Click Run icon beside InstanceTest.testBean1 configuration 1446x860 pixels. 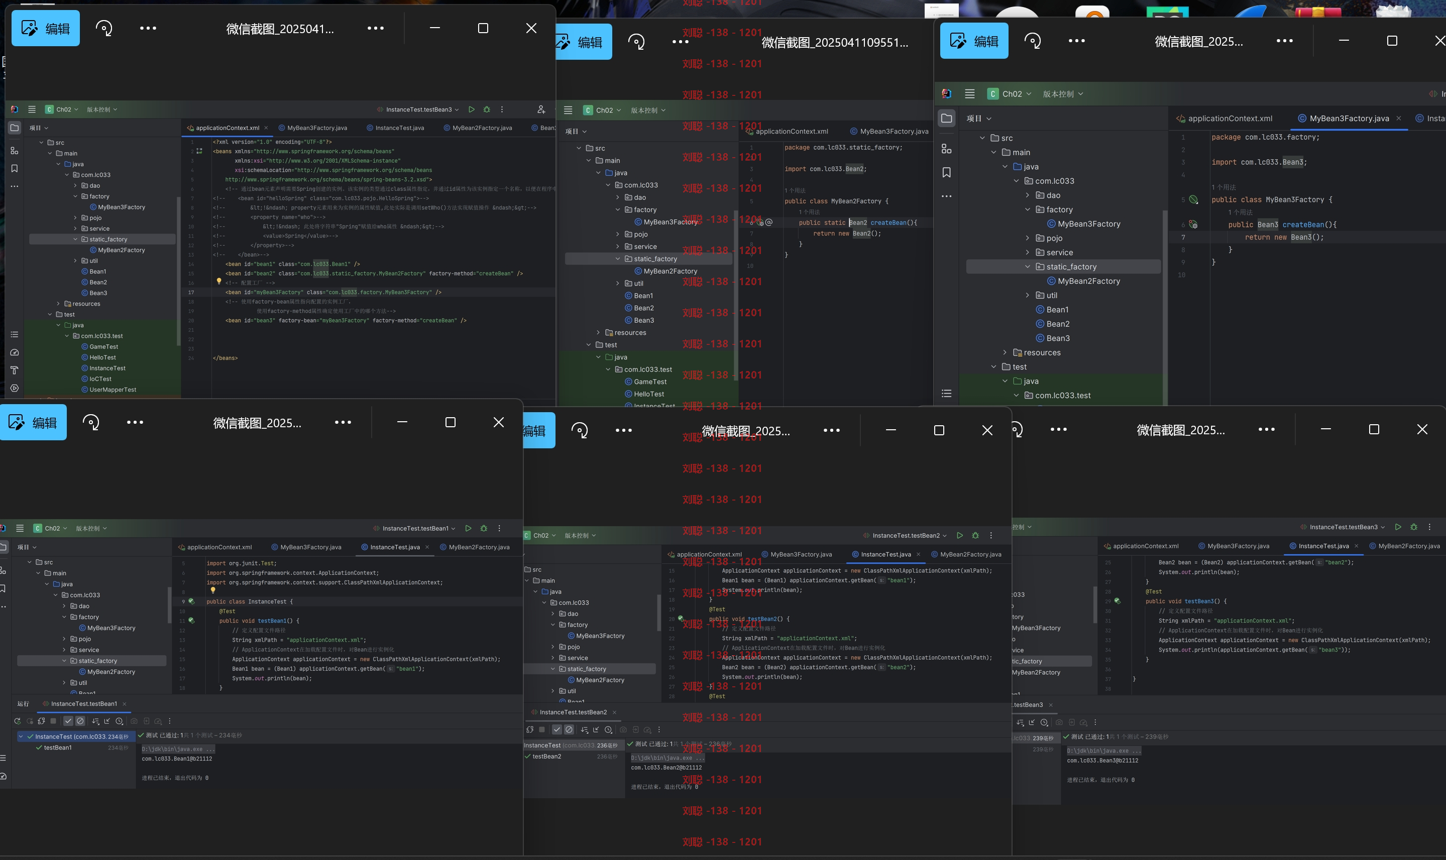(469, 528)
